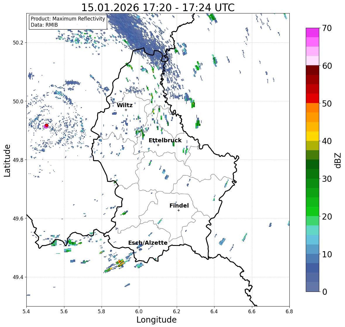Click latitude tick label 49.6
The width and height of the screenshot is (345, 327).
point(18,218)
